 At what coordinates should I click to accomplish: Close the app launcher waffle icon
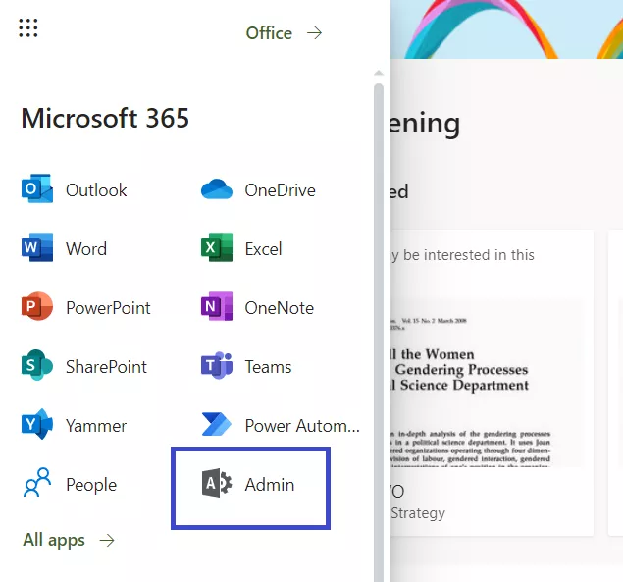[x=28, y=28]
